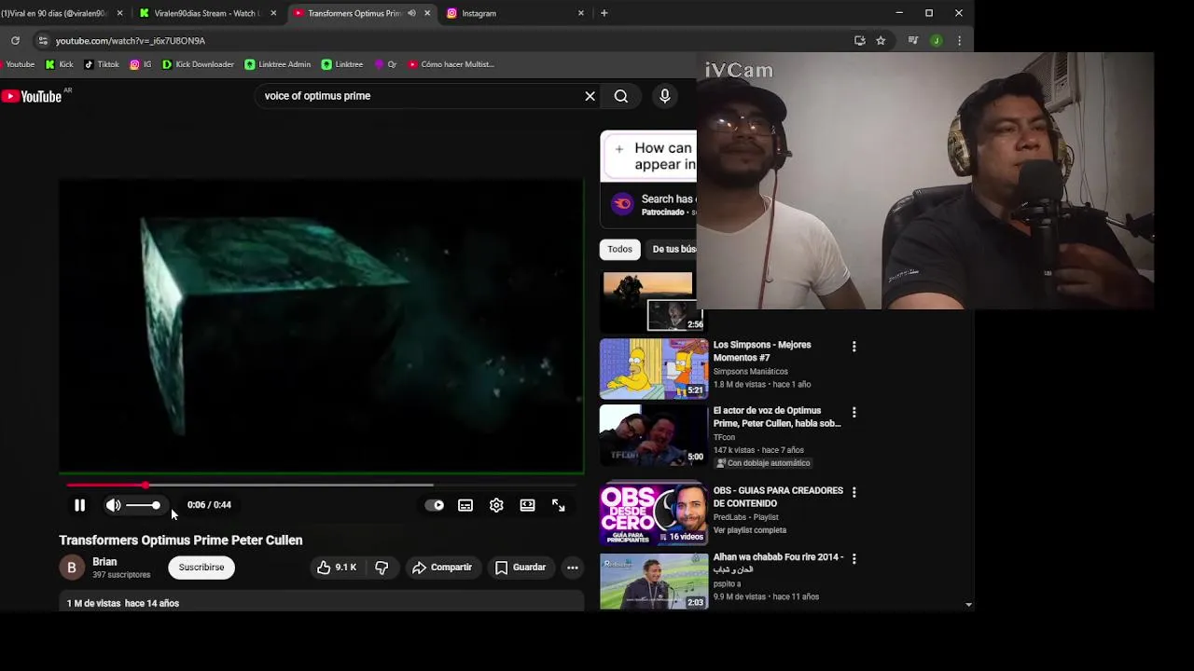Open 'Alhan wa chabab Fou rire 2014' video
The width and height of the screenshot is (1194, 671).
(778, 563)
